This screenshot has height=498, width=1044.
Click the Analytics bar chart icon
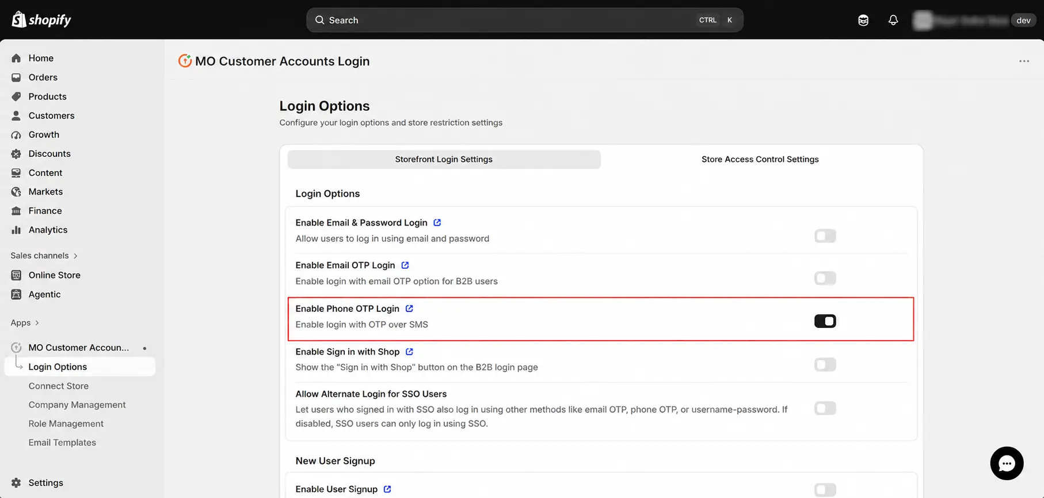[x=16, y=230]
